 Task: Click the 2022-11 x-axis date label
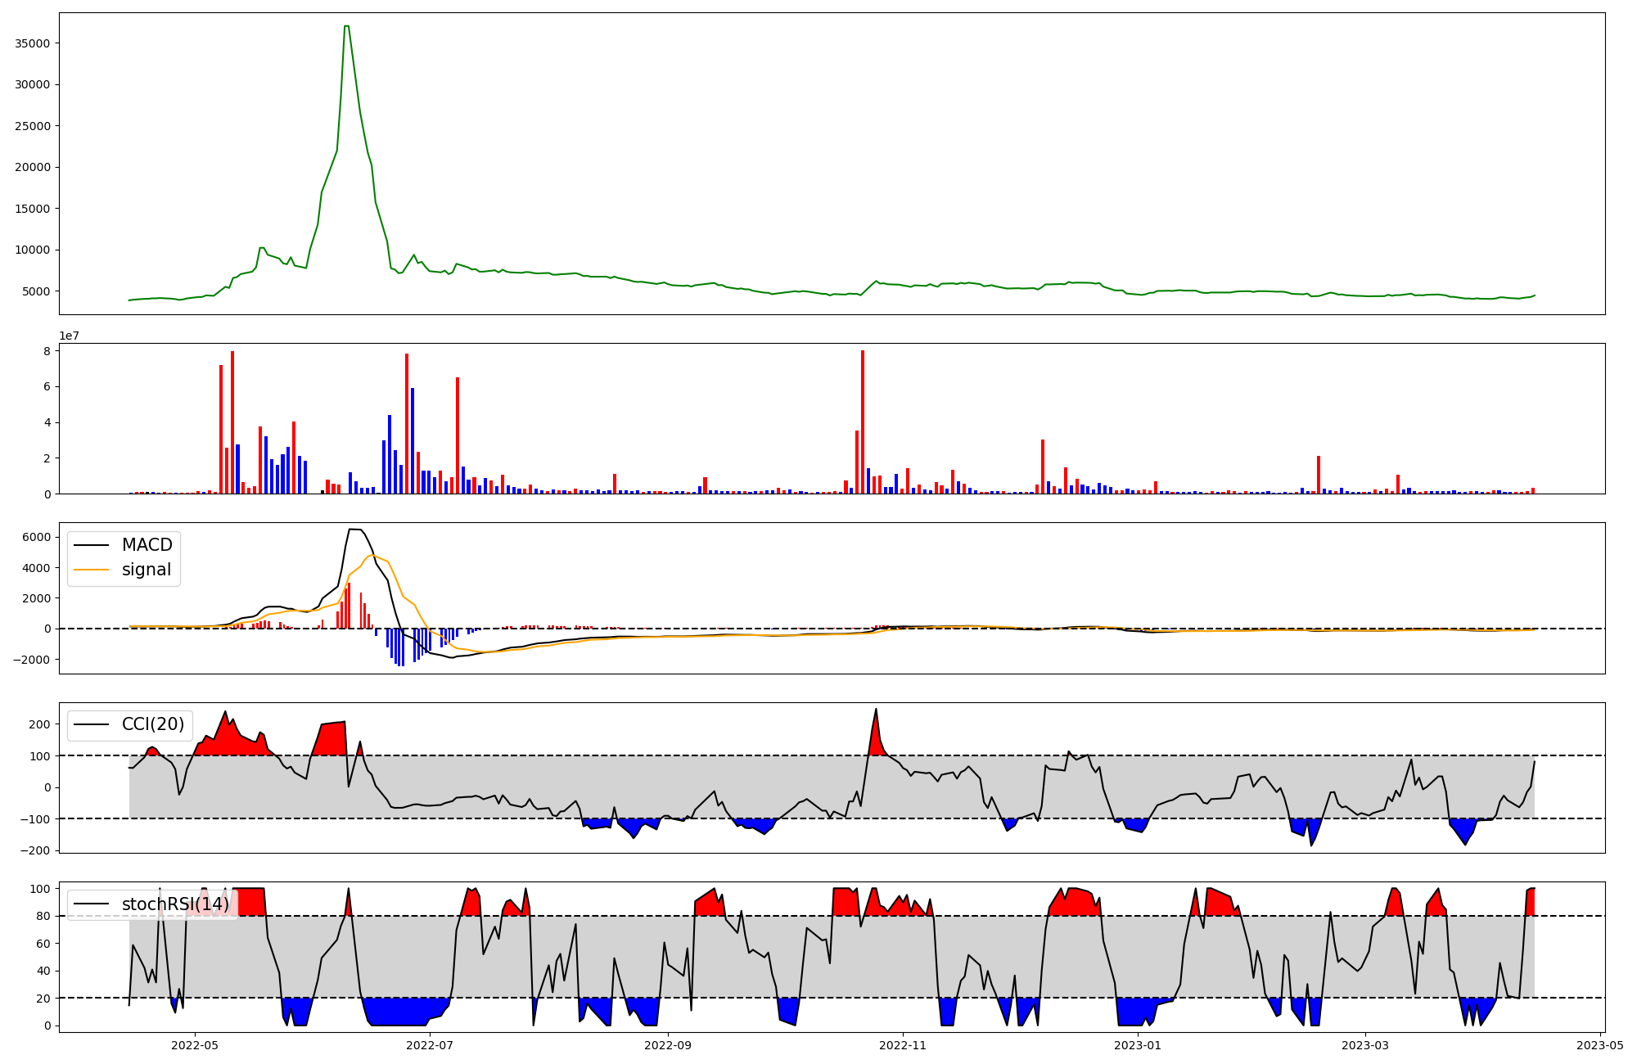(903, 1045)
